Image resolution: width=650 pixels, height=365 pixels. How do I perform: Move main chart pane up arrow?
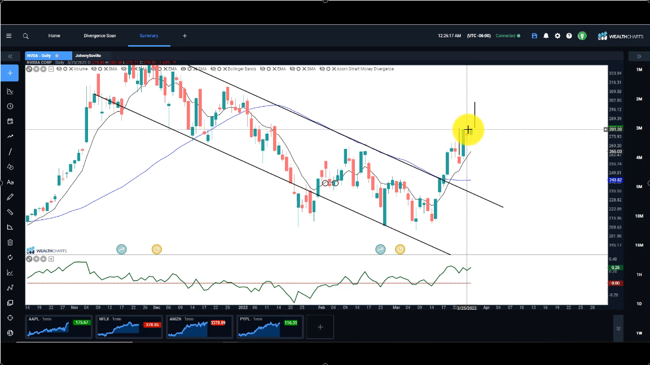coord(43,69)
